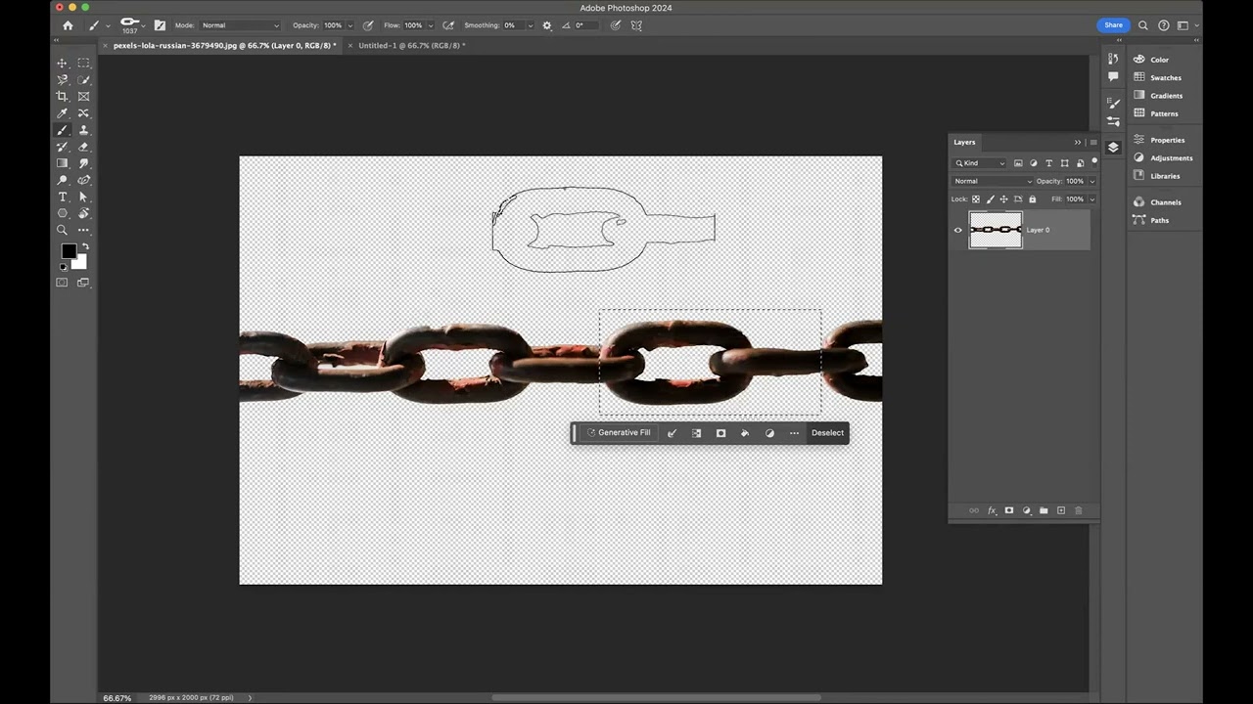Image resolution: width=1253 pixels, height=704 pixels.
Task: Select the Zoom magnifier tool
Action: point(63,230)
